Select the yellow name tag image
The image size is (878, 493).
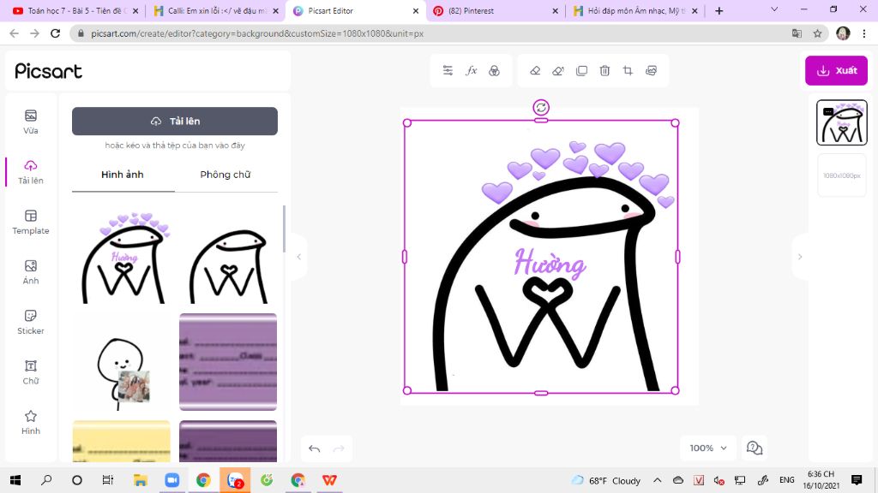122,442
